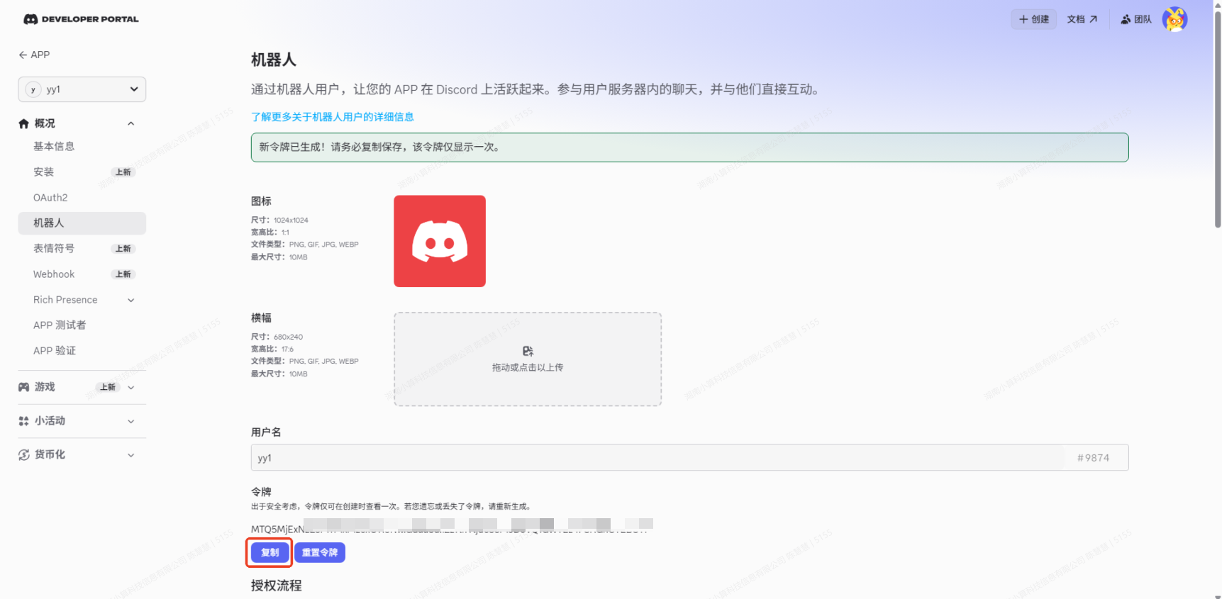Click the home icon beside 概况

point(23,123)
